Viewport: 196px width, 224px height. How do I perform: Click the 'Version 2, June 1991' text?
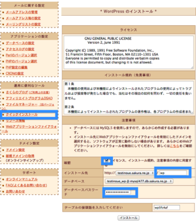coord(104,43)
